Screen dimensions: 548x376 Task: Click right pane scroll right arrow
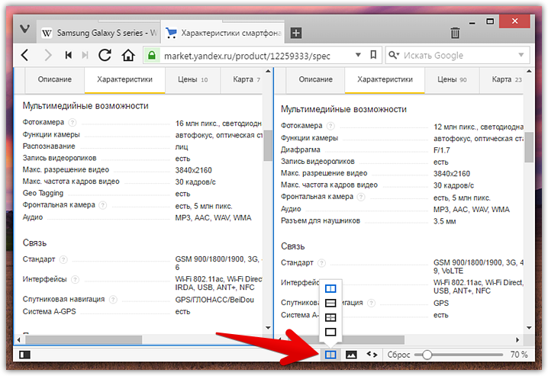(517, 339)
